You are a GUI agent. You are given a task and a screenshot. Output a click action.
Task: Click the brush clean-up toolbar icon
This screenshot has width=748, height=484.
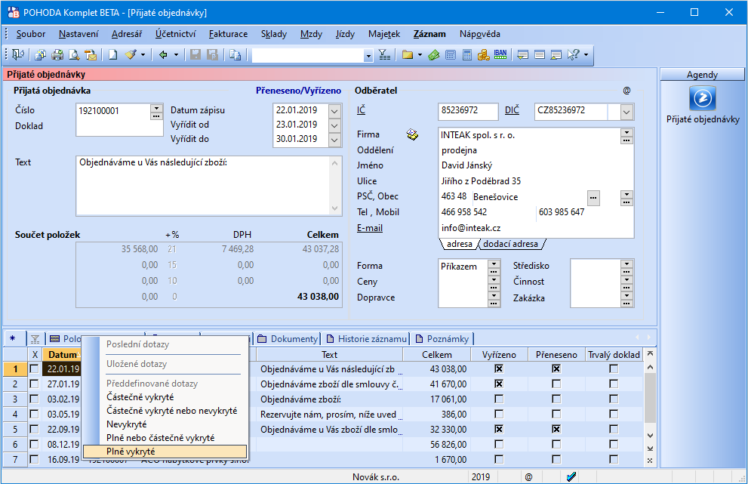click(x=131, y=55)
